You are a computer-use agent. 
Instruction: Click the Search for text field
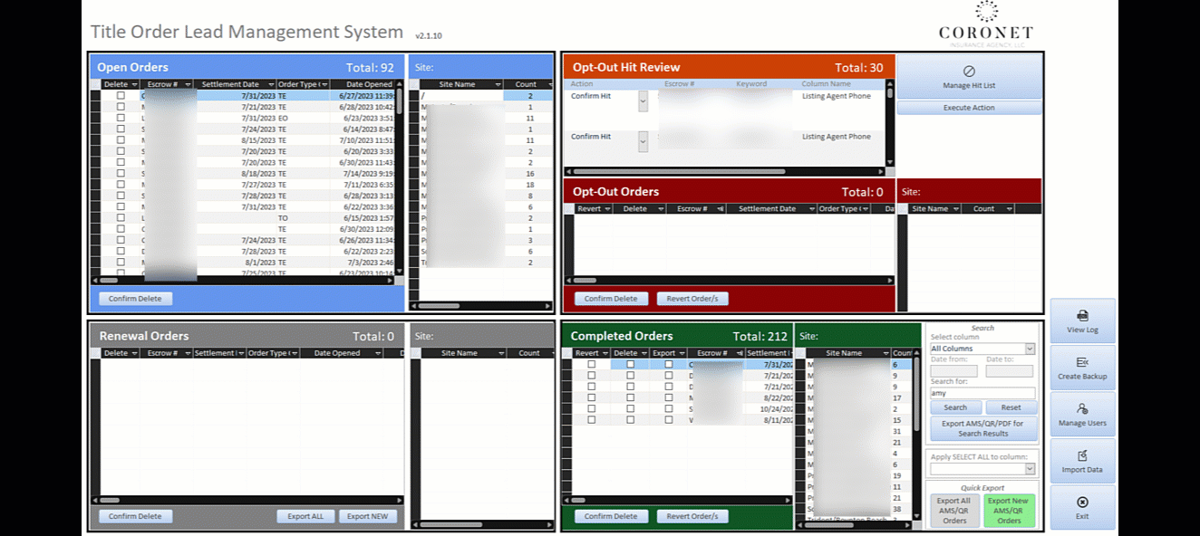coord(982,393)
